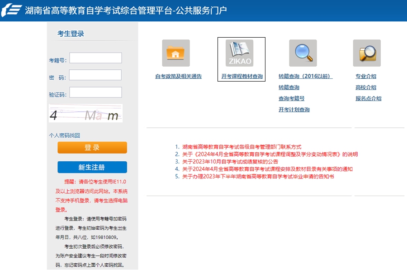The width and height of the screenshot is (407, 270).
Task: Focus the 考籍号 input field
Action: [95, 58]
